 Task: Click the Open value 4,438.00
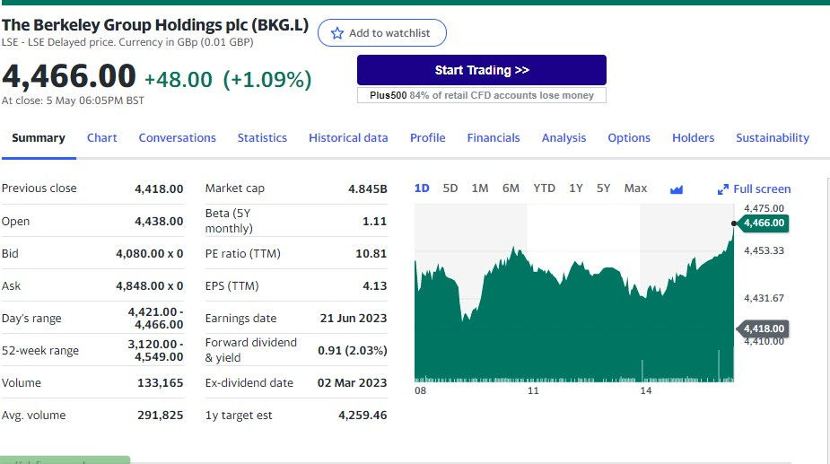pos(159,222)
